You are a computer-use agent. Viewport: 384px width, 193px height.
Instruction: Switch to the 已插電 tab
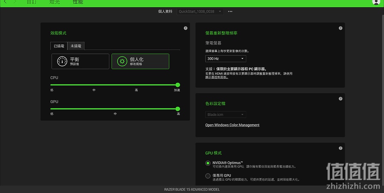(59, 46)
